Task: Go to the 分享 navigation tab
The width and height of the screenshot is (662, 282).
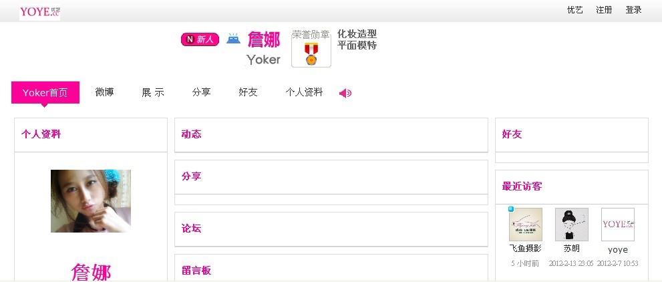Action: click(x=201, y=92)
